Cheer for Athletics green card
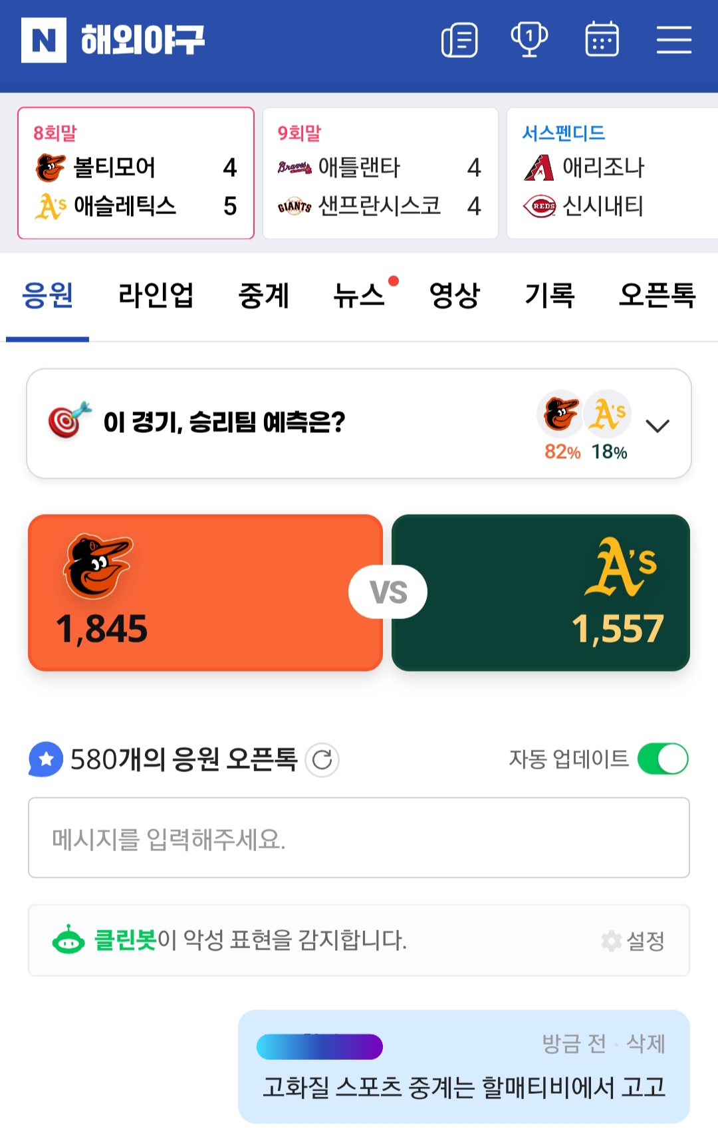The image size is (718, 1135). point(540,592)
